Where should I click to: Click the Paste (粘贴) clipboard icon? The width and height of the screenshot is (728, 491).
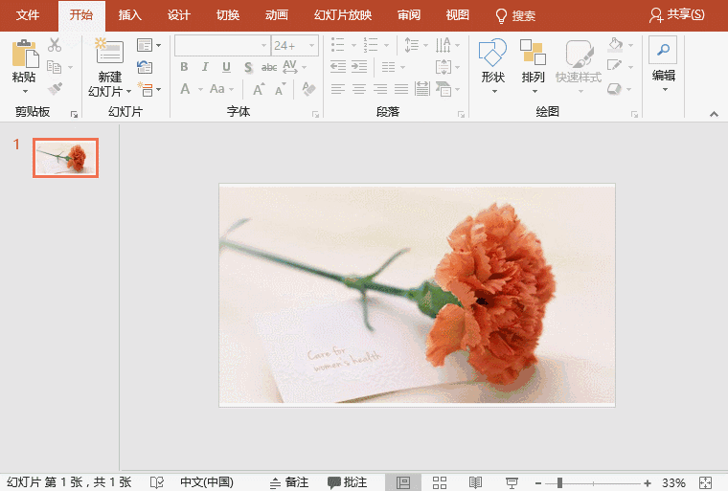[24, 53]
